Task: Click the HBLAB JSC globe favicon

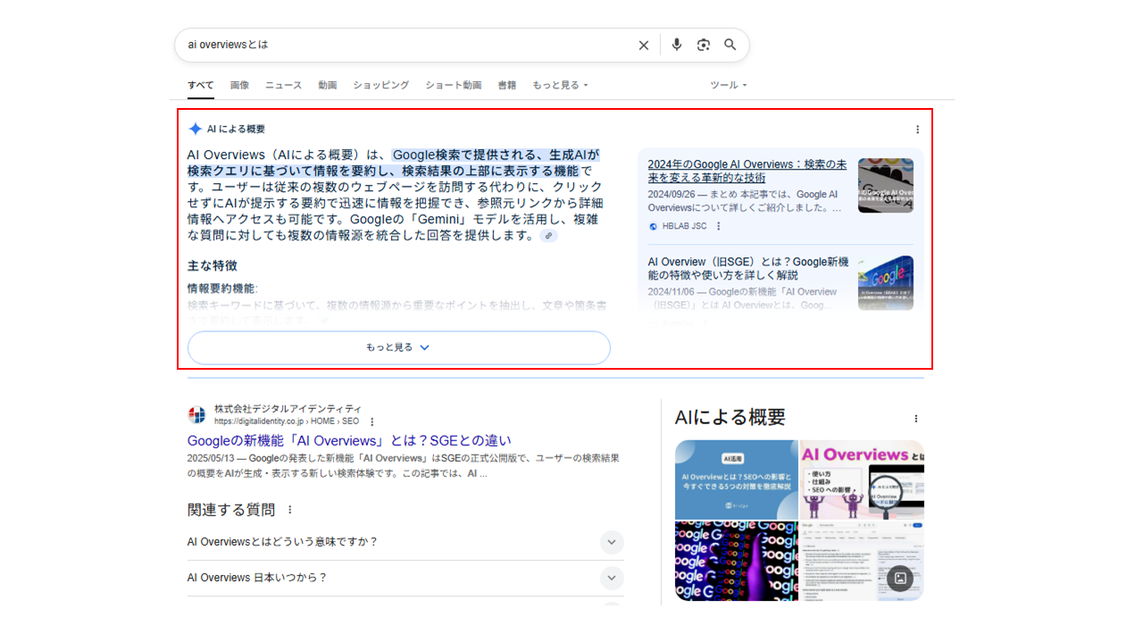Action: [654, 227]
